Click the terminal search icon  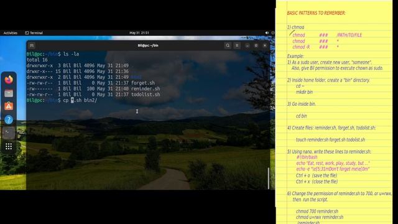(x=228, y=45)
